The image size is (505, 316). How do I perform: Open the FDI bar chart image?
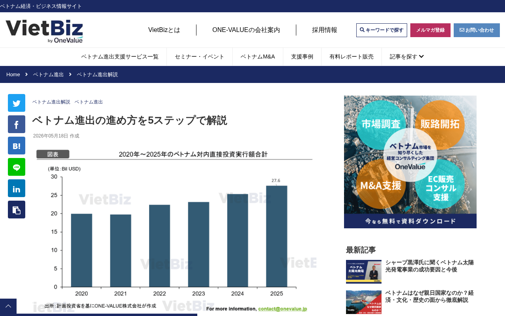click(174, 231)
